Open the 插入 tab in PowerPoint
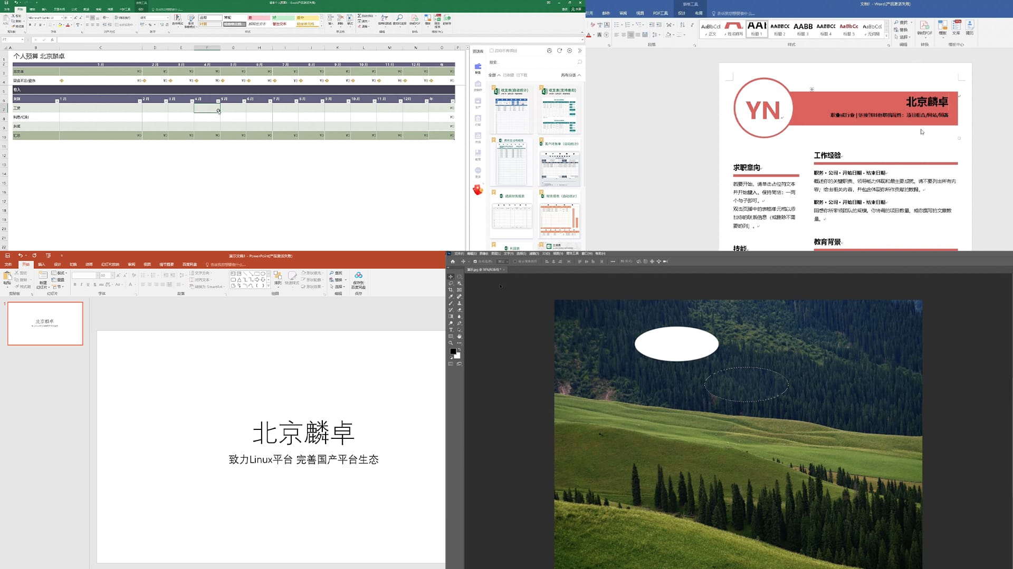Screen dimensions: 1013x569 point(42,264)
